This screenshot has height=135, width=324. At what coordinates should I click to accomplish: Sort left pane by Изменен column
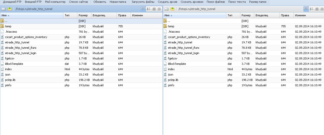point(146,15)
